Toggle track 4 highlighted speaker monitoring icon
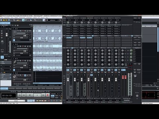Image resolution: width=159 pixels, height=119 pixels. (x=25, y=75)
